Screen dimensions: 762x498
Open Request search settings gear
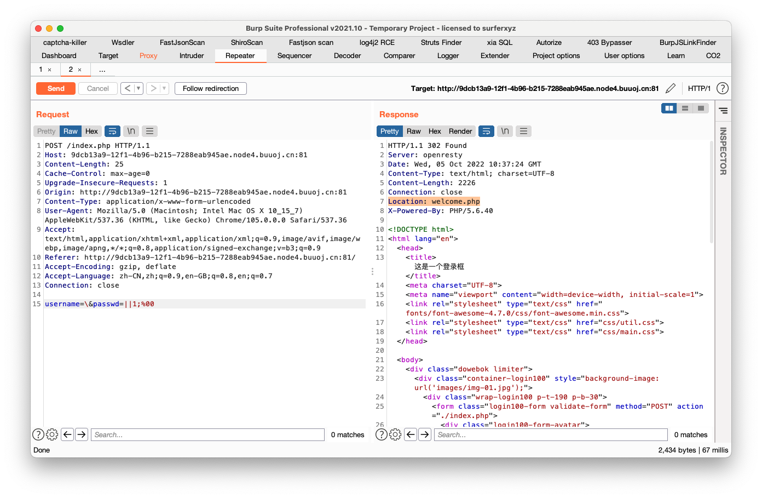(52, 434)
